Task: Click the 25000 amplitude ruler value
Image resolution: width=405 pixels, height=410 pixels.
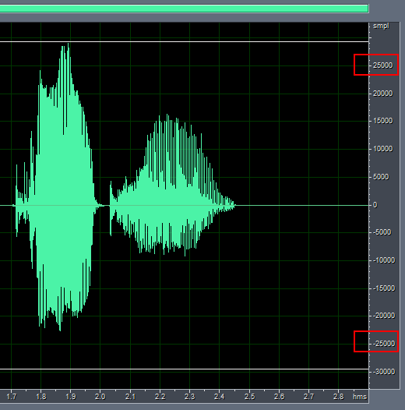Action: tap(382, 65)
